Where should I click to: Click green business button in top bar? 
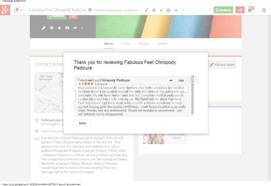click(223, 10)
